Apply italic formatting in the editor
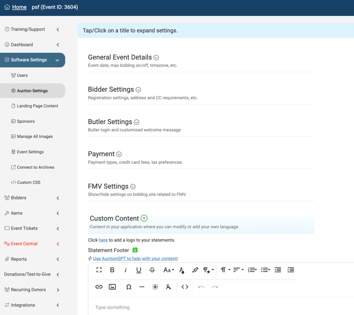The image size is (354, 315). [x=125, y=270]
